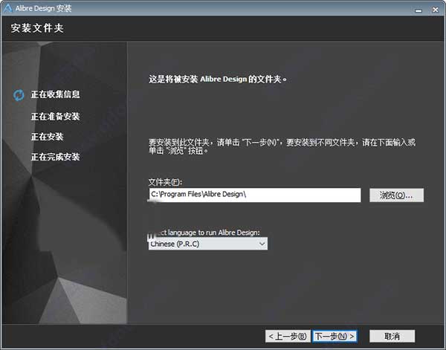446x350 pixels.
Task: Click the 'Alibre Design 安装' window title text
Action: click(44, 8)
